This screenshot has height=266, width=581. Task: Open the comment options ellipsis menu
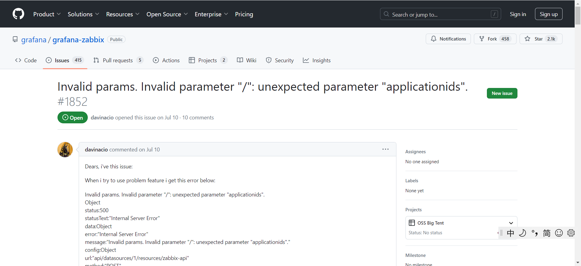pyautogui.click(x=385, y=149)
